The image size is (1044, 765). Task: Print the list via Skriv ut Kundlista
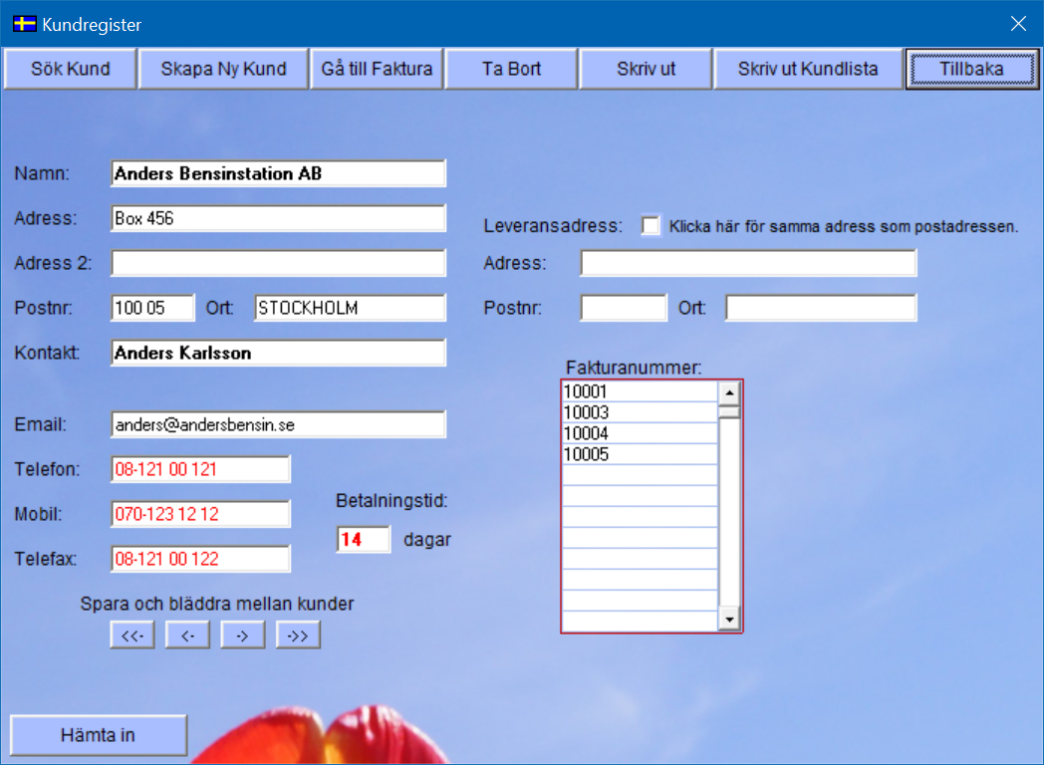point(807,70)
